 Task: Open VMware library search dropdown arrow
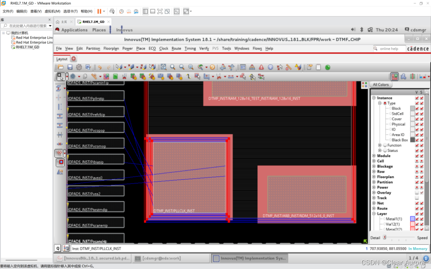[x=50, y=26]
